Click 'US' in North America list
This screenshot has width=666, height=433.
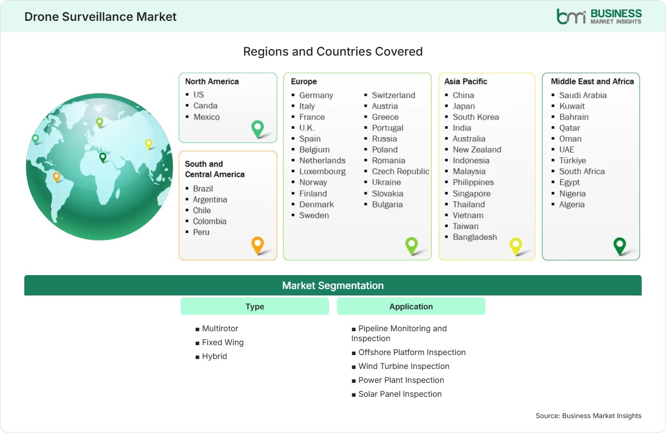pyautogui.click(x=199, y=94)
